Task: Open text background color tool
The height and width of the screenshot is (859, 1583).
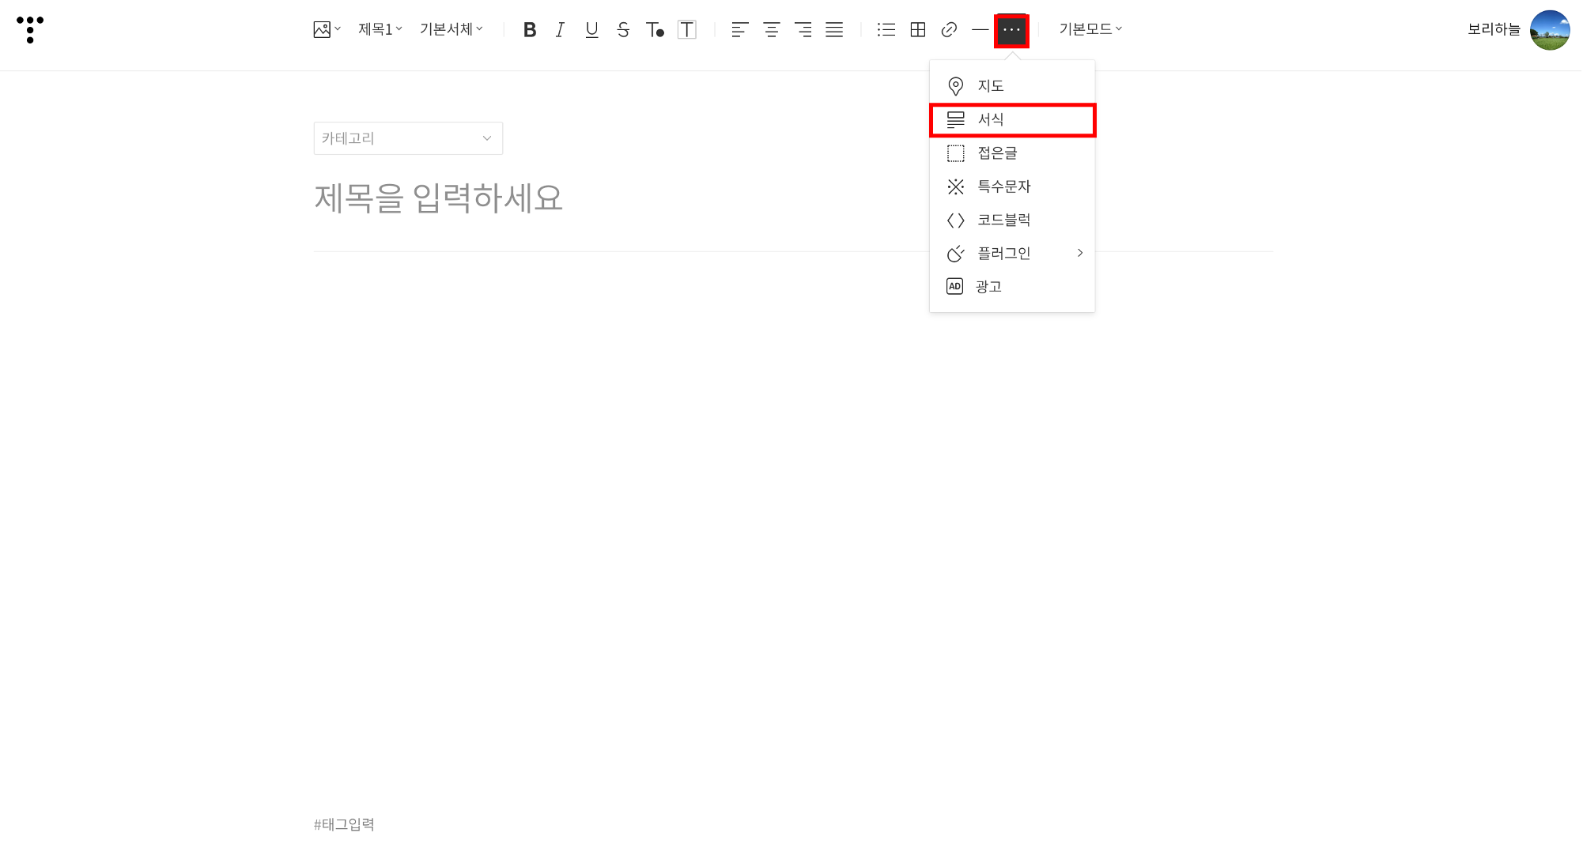Action: pyautogui.click(x=687, y=30)
